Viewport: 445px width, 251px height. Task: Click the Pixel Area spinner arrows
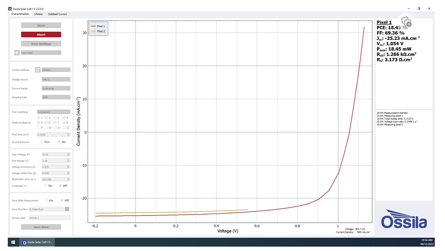pyautogui.click(x=68, y=134)
